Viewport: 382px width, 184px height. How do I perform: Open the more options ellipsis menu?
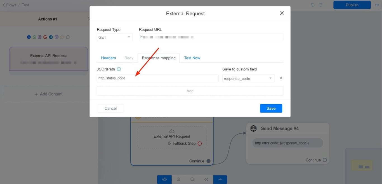click(377, 5)
